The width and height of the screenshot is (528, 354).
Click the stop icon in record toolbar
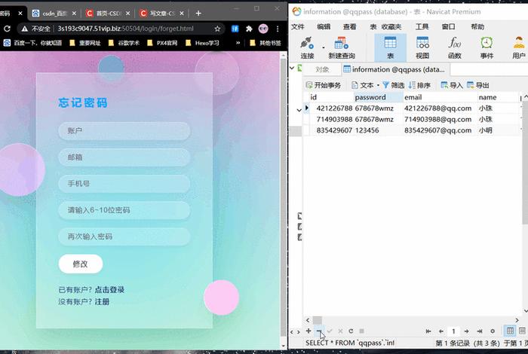(361, 331)
